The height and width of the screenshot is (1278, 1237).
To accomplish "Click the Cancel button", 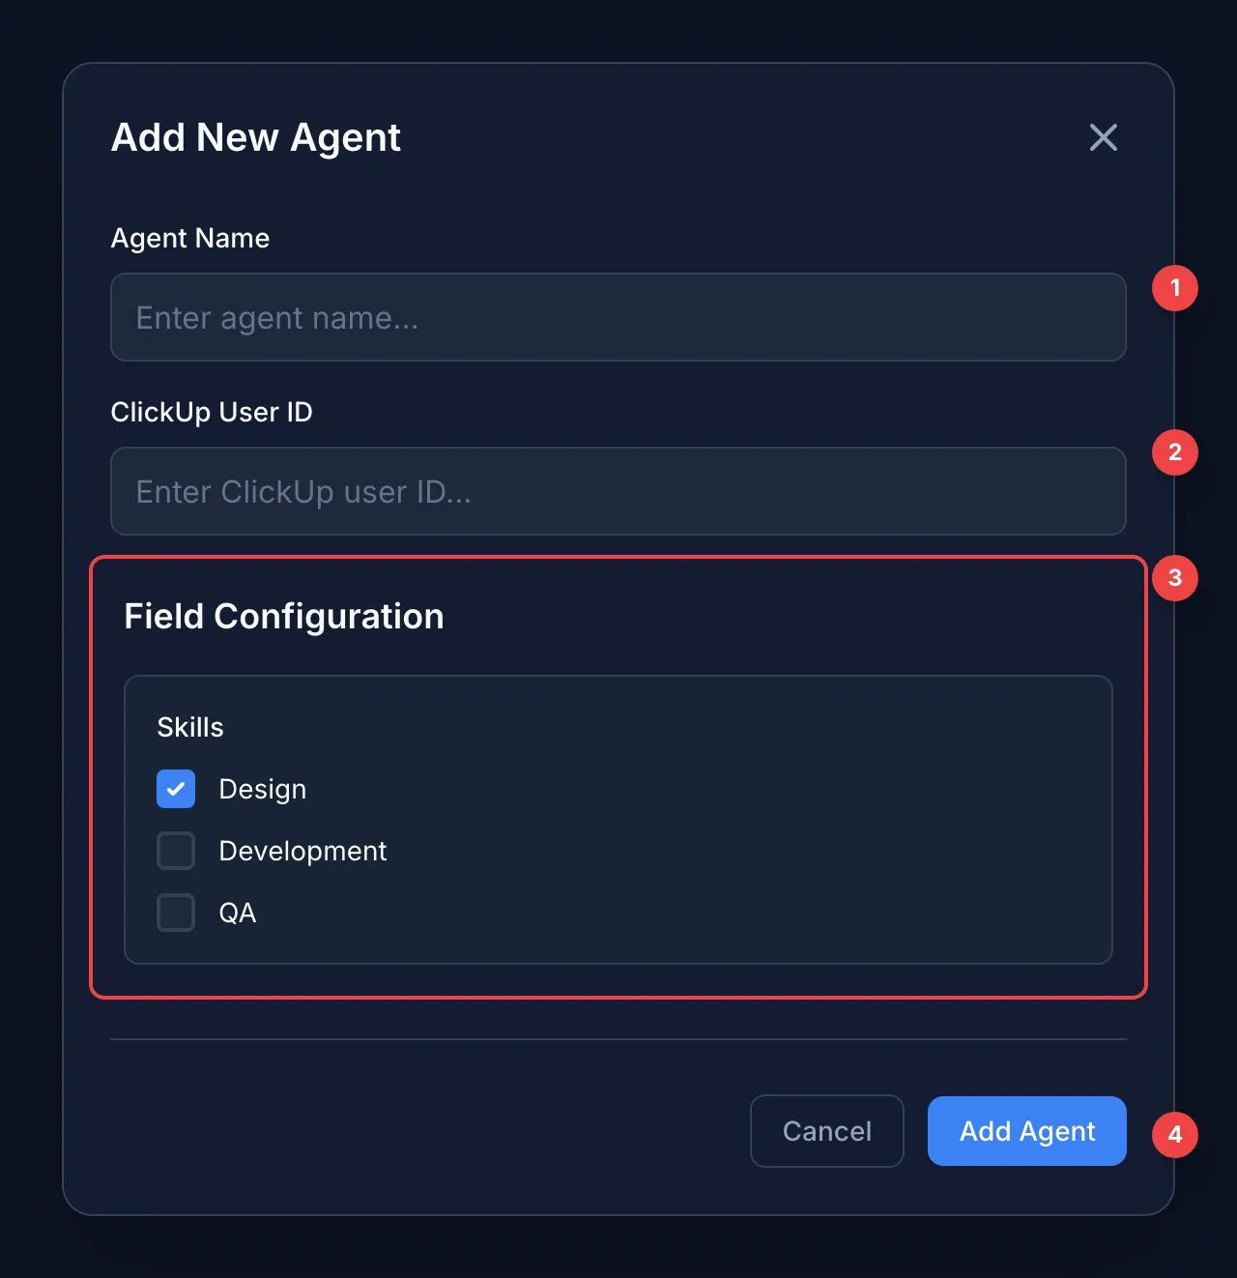I will (826, 1131).
